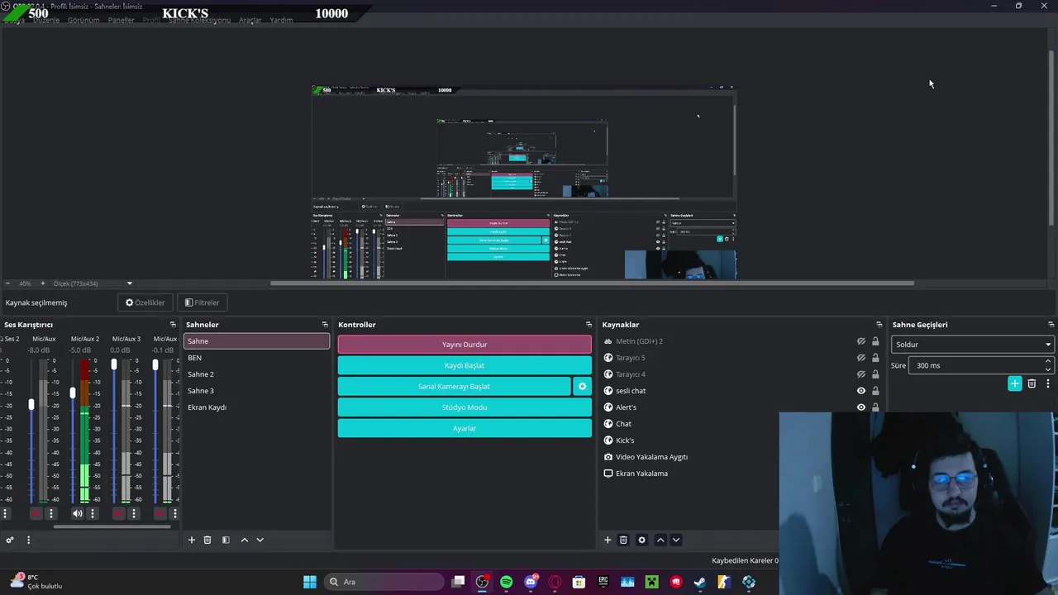Select the BEN scene
This screenshot has height=595, width=1058.
pyautogui.click(x=256, y=358)
